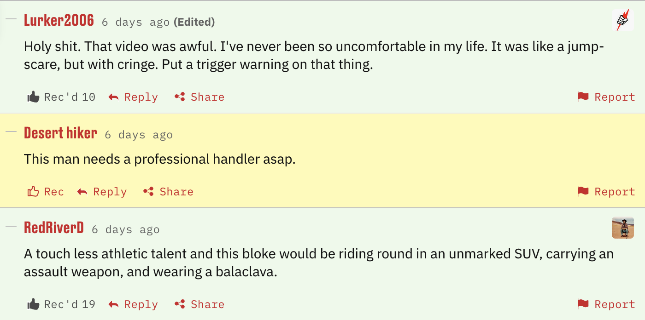
Task: Collapse Lurker2006's comment thread
Action: (11, 19)
